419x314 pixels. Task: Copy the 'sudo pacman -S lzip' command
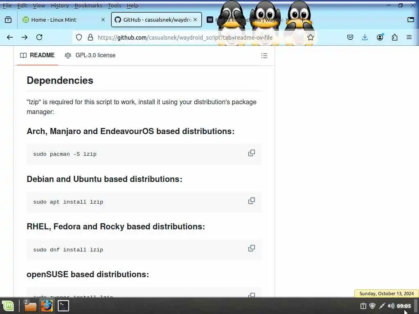(x=252, y=153)
